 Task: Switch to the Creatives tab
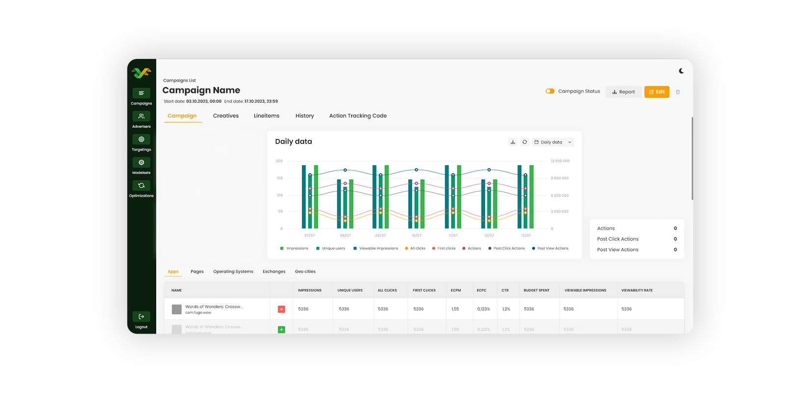click(226, 116)
